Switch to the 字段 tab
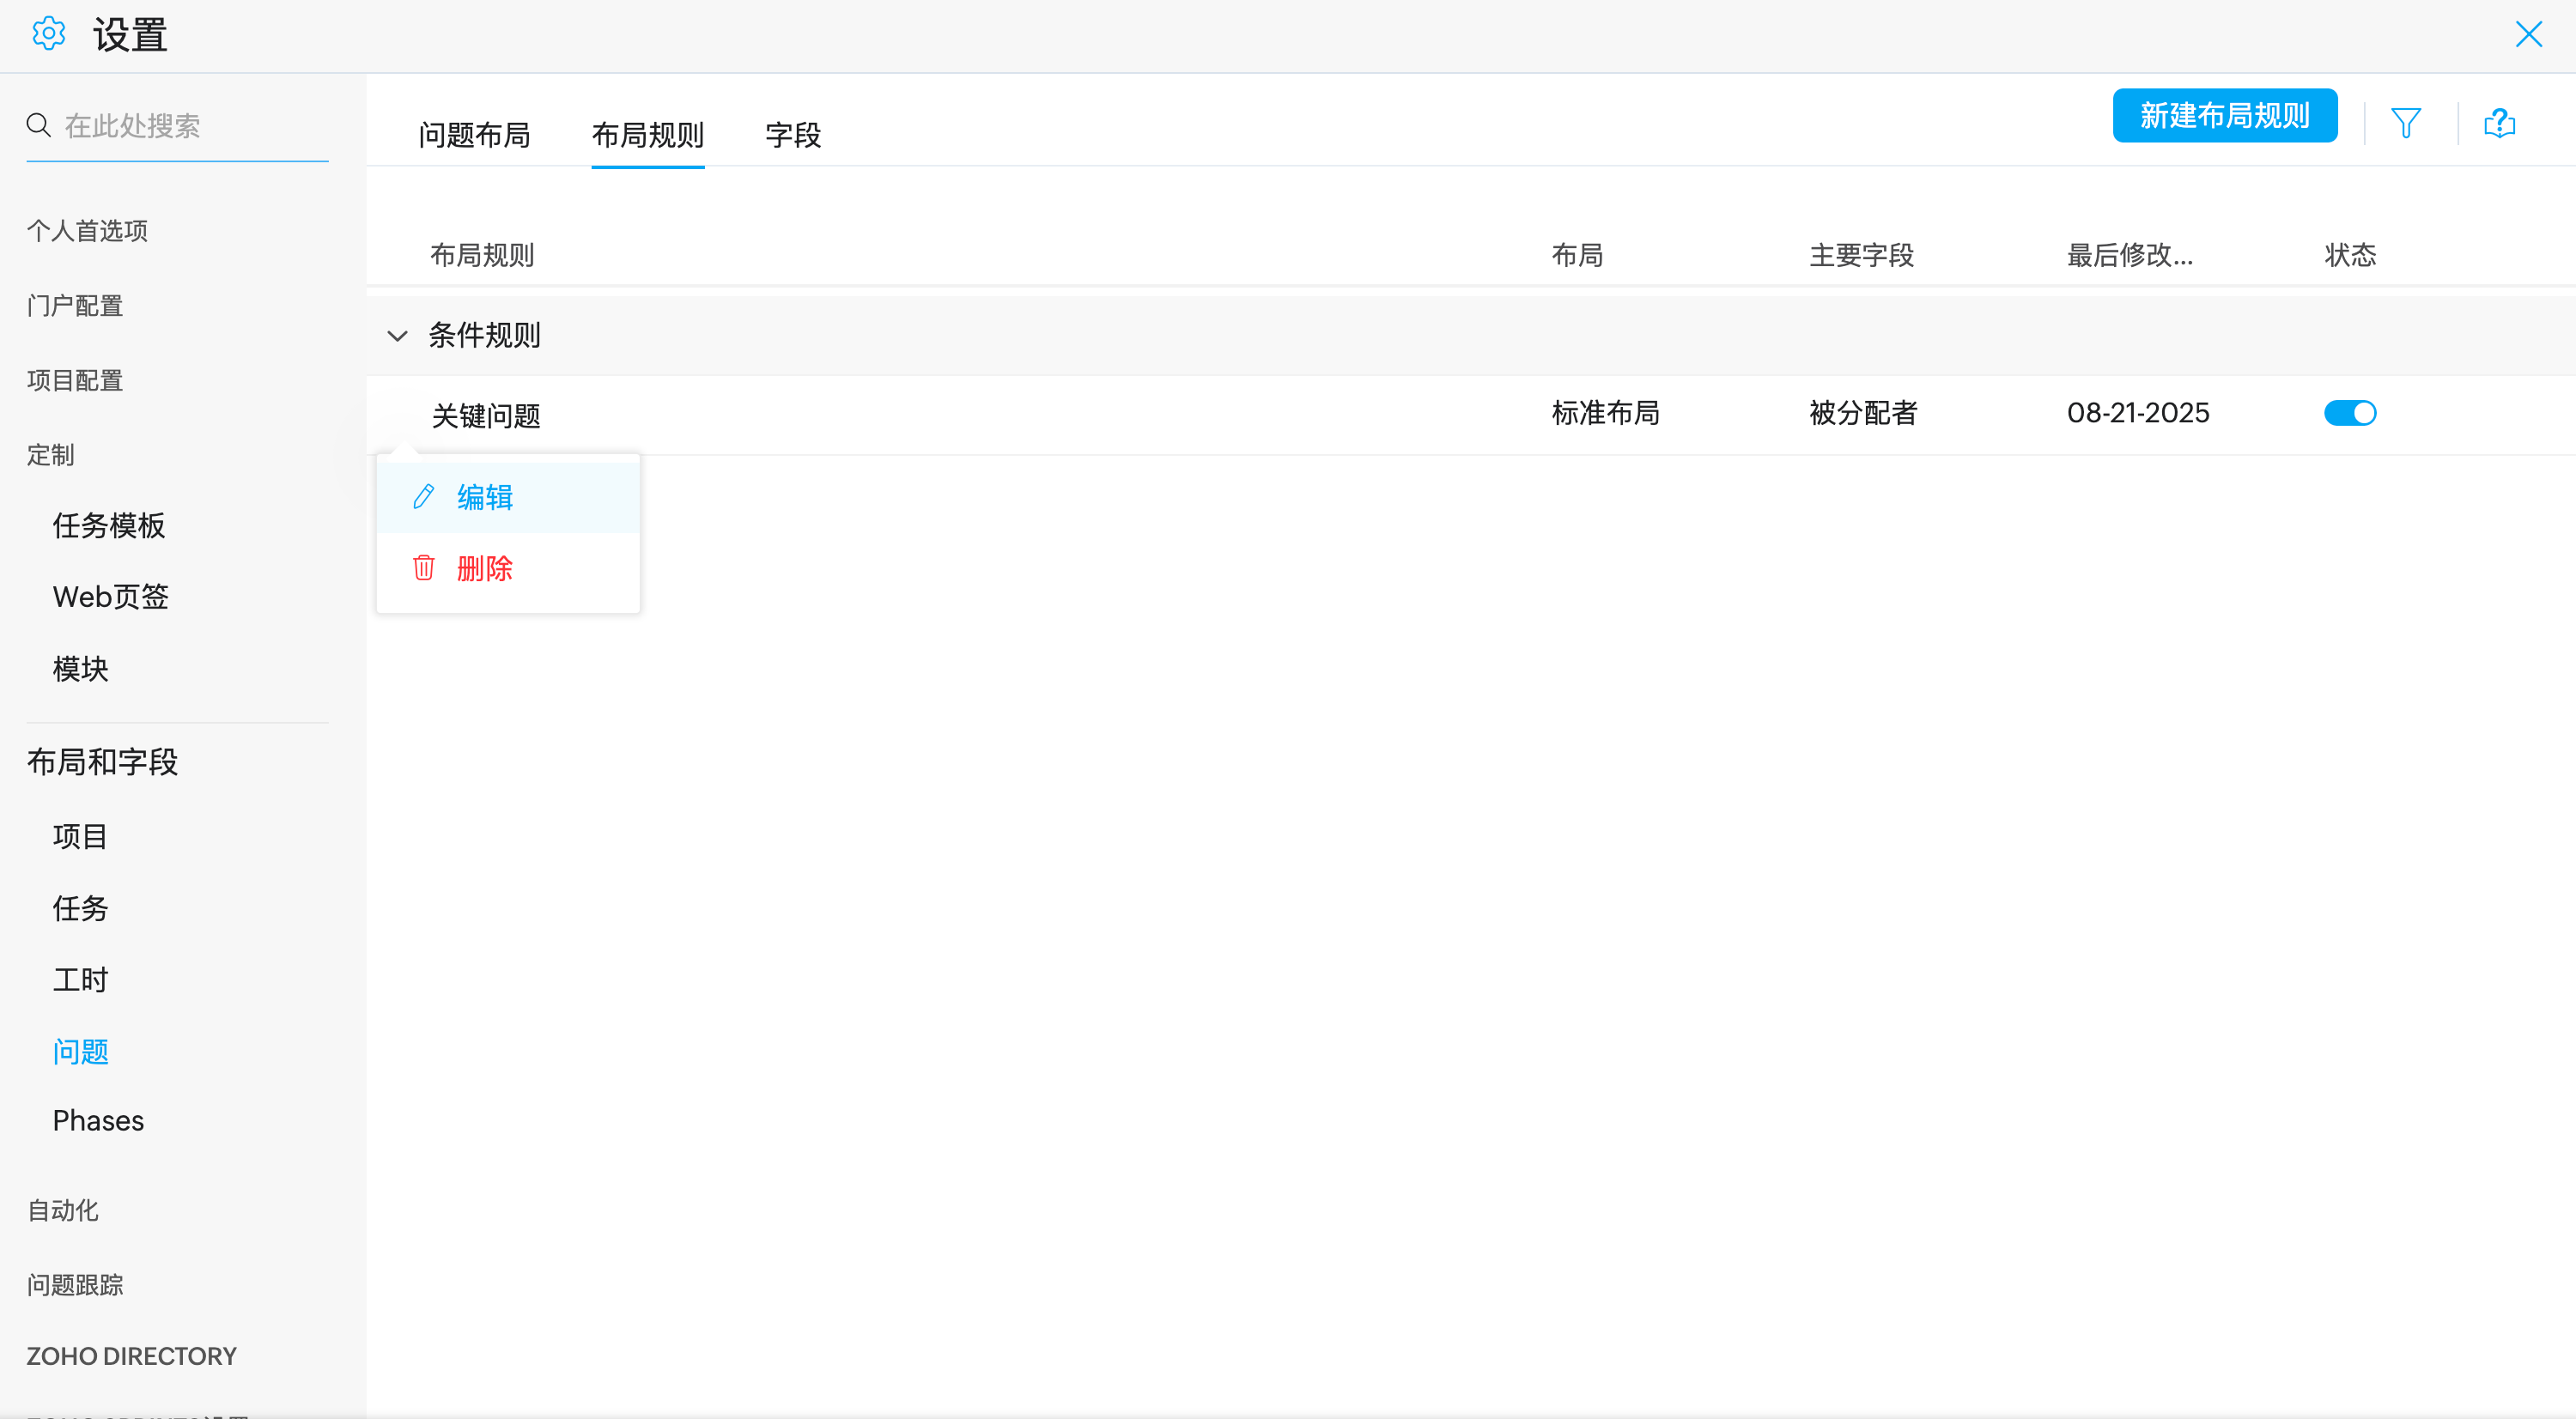This screenshot has height=1419, width=2576. (793, 135)
